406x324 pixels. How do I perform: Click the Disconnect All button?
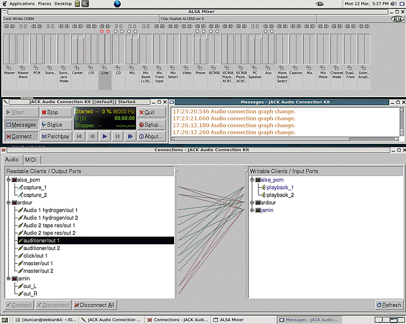[94, 305]
